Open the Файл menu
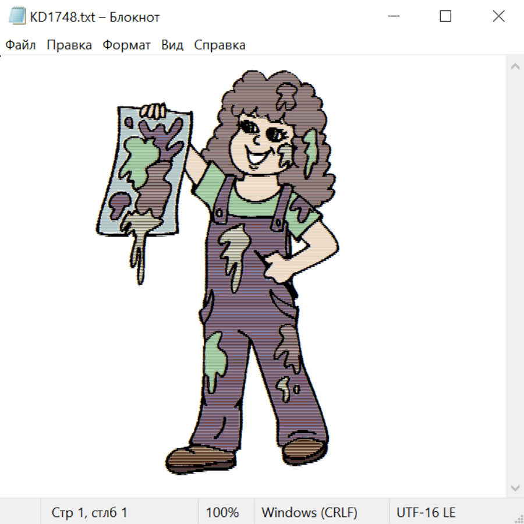 point(20,45)
